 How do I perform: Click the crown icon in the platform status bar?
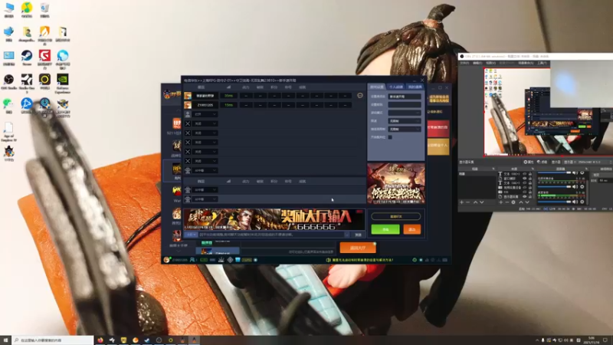click(221, 260)
